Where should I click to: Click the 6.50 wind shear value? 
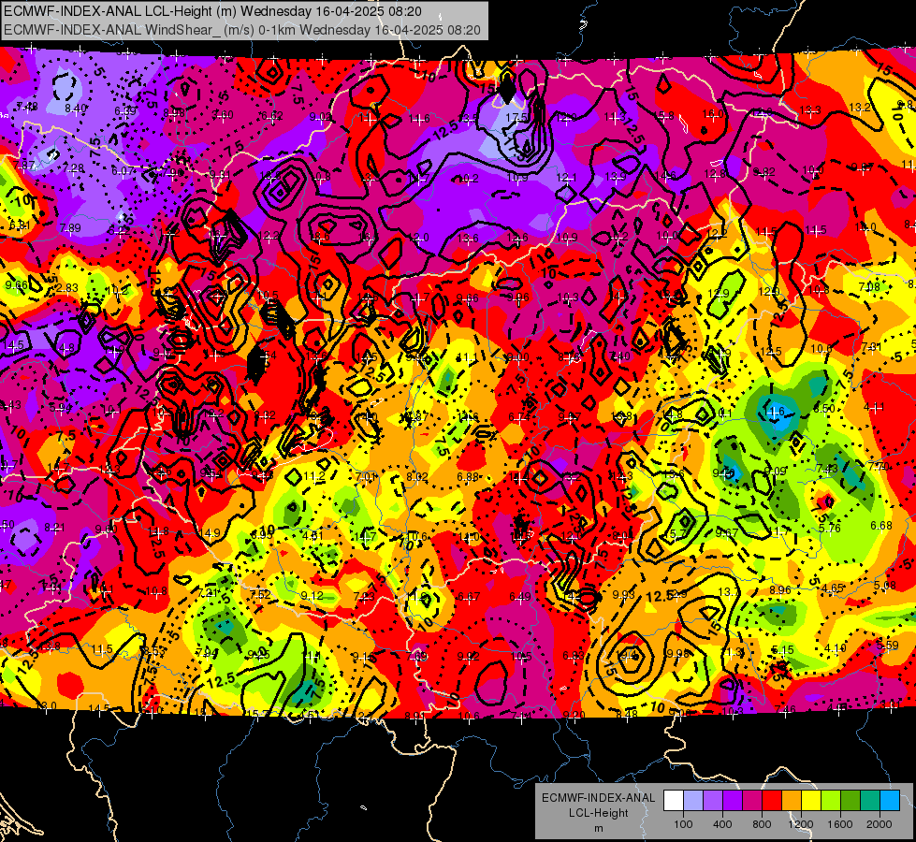coord(824,408)
